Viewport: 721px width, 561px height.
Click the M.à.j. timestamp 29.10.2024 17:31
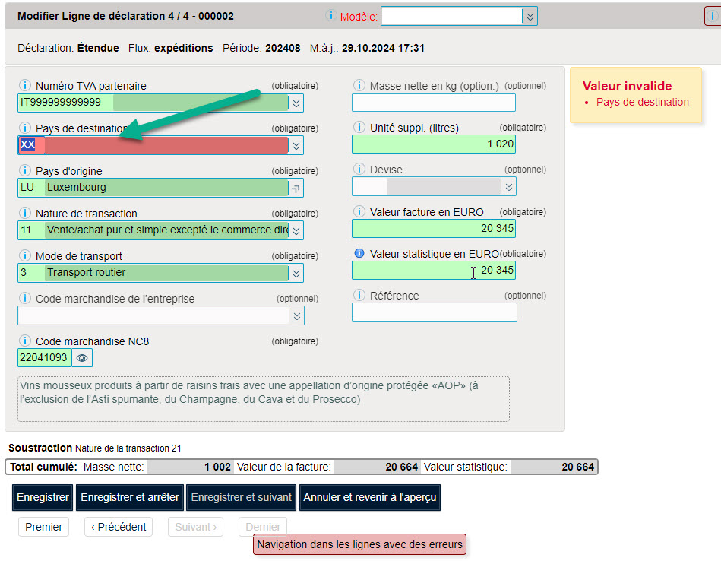(x=383, y=48)
